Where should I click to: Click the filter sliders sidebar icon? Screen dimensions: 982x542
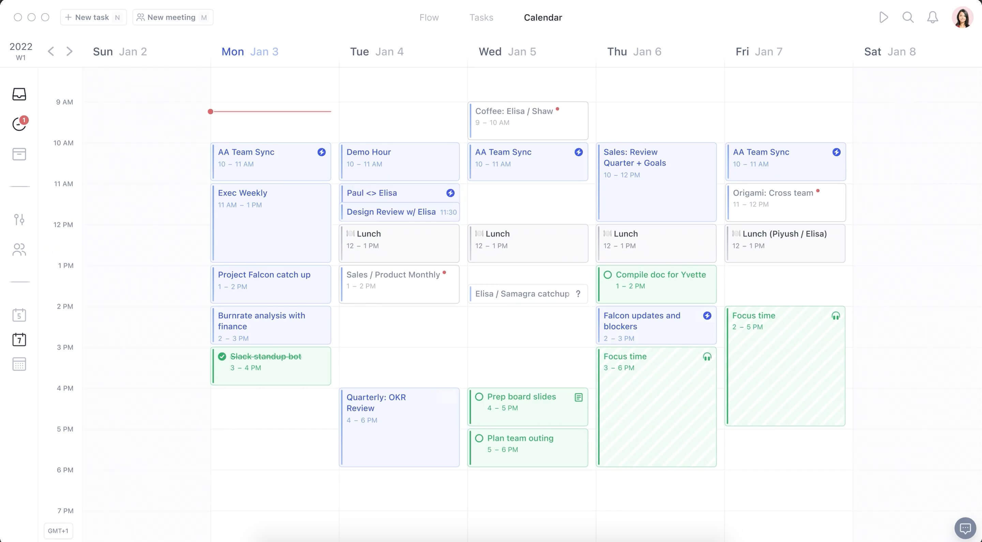(x=19, y=219)
